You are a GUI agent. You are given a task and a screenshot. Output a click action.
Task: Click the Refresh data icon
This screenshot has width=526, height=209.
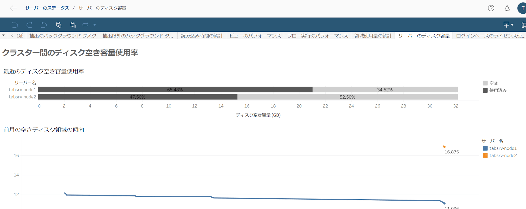coord(59,25)
